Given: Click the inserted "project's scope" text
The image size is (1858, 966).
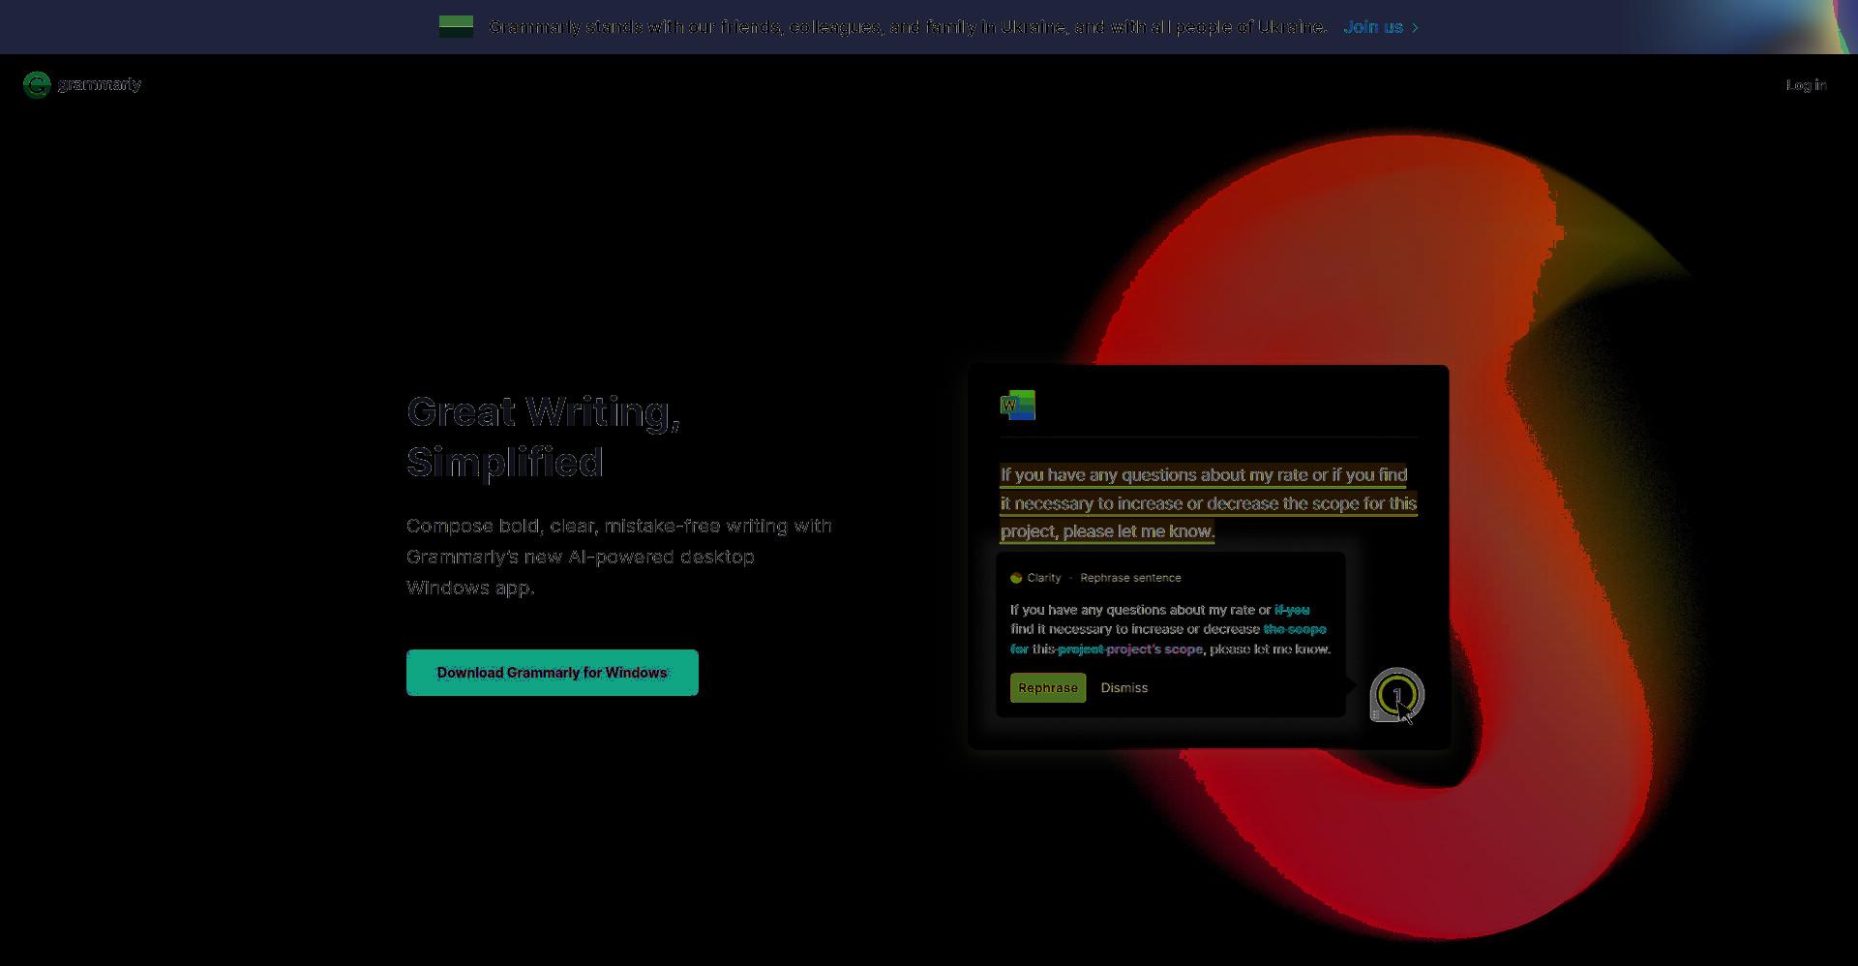Looking at the screenshot, I should point(1154,649).
